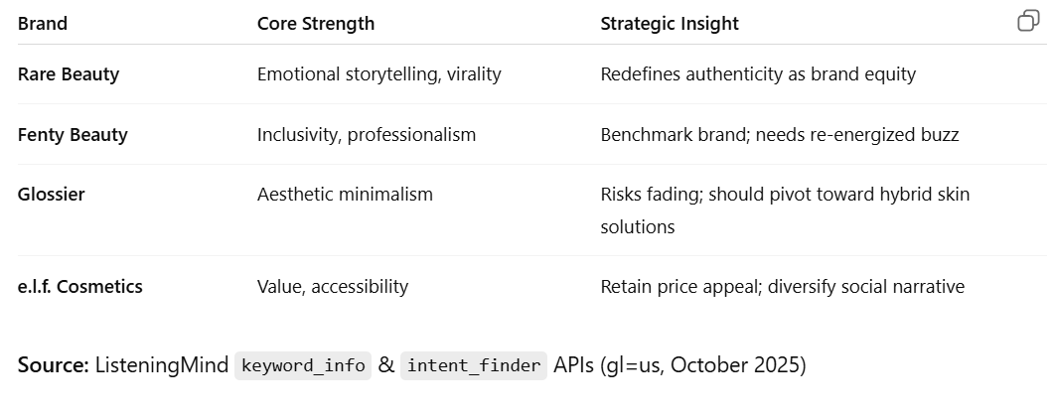Select the Rare Beauty brand cell
This screenshot has width=1053, height=414.
tap(69, 74)
